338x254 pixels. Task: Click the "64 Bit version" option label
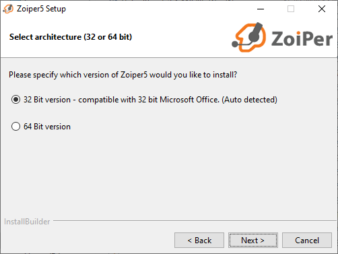pyautogui.click(x=47, y=127)
